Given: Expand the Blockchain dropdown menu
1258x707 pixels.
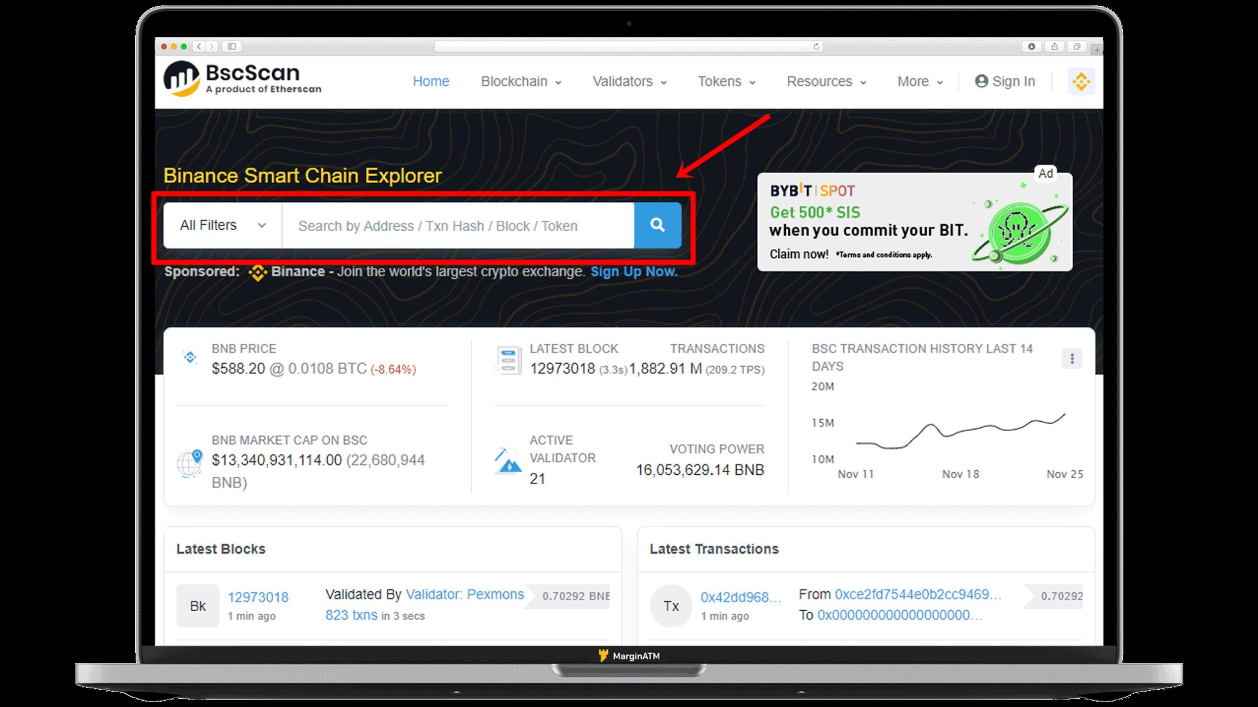Looking at the screenshot, I should click(x=520, y=81).
